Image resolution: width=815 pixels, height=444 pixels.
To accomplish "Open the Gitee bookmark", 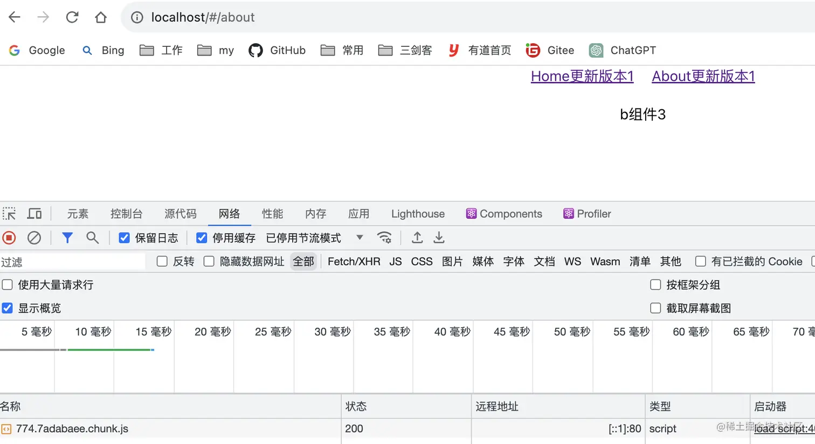I will (550, 50).
